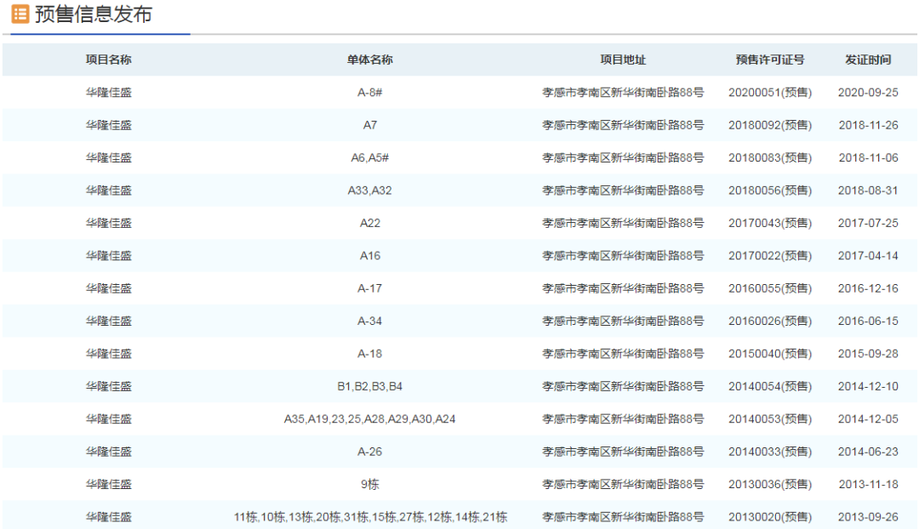Open permit number 20180092(预售)
The height and width of the screenshot is (529, 919).
click(769, 125)
